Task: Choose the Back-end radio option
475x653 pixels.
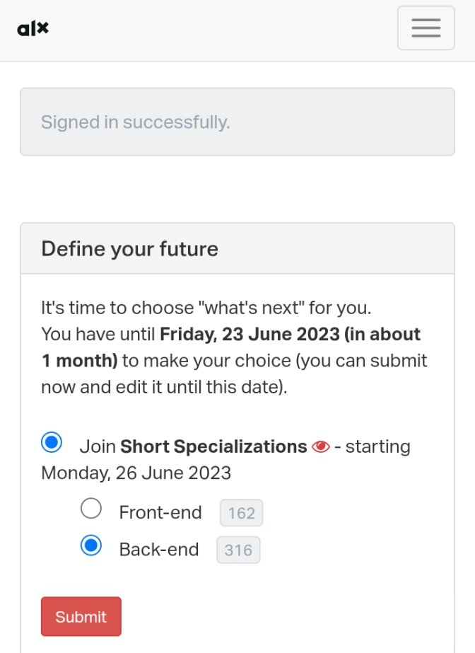Action: (91, 546)
